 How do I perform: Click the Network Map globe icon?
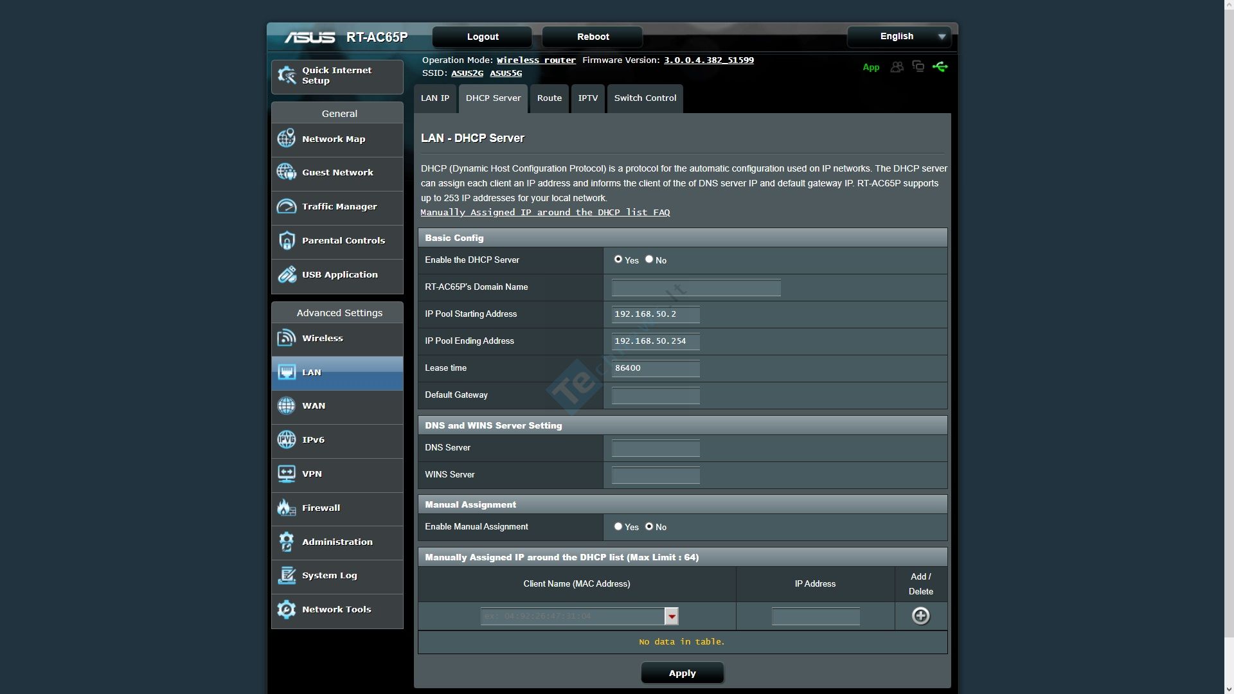pyautogui.click(x=287, y=139)
